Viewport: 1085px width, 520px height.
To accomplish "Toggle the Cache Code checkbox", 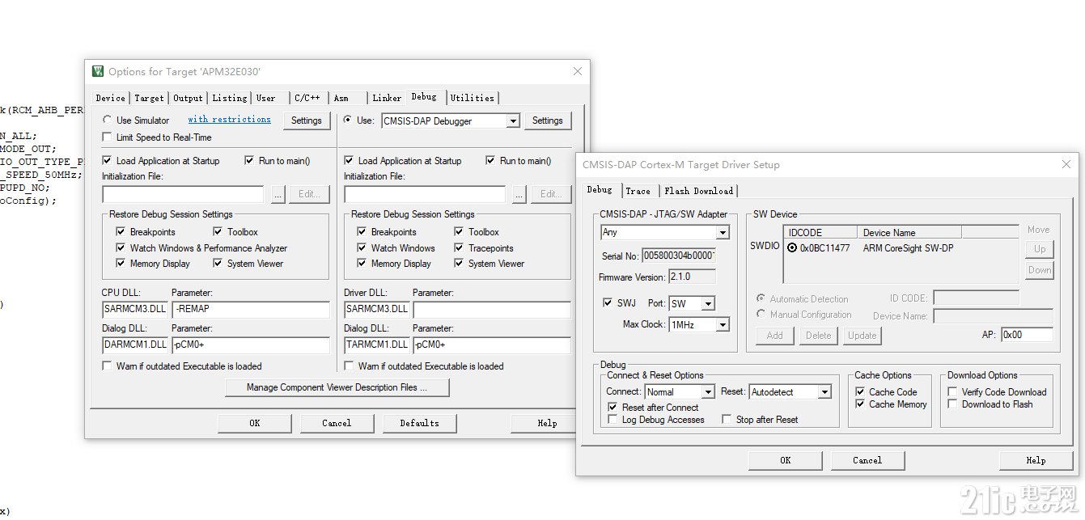I will 860,392.
